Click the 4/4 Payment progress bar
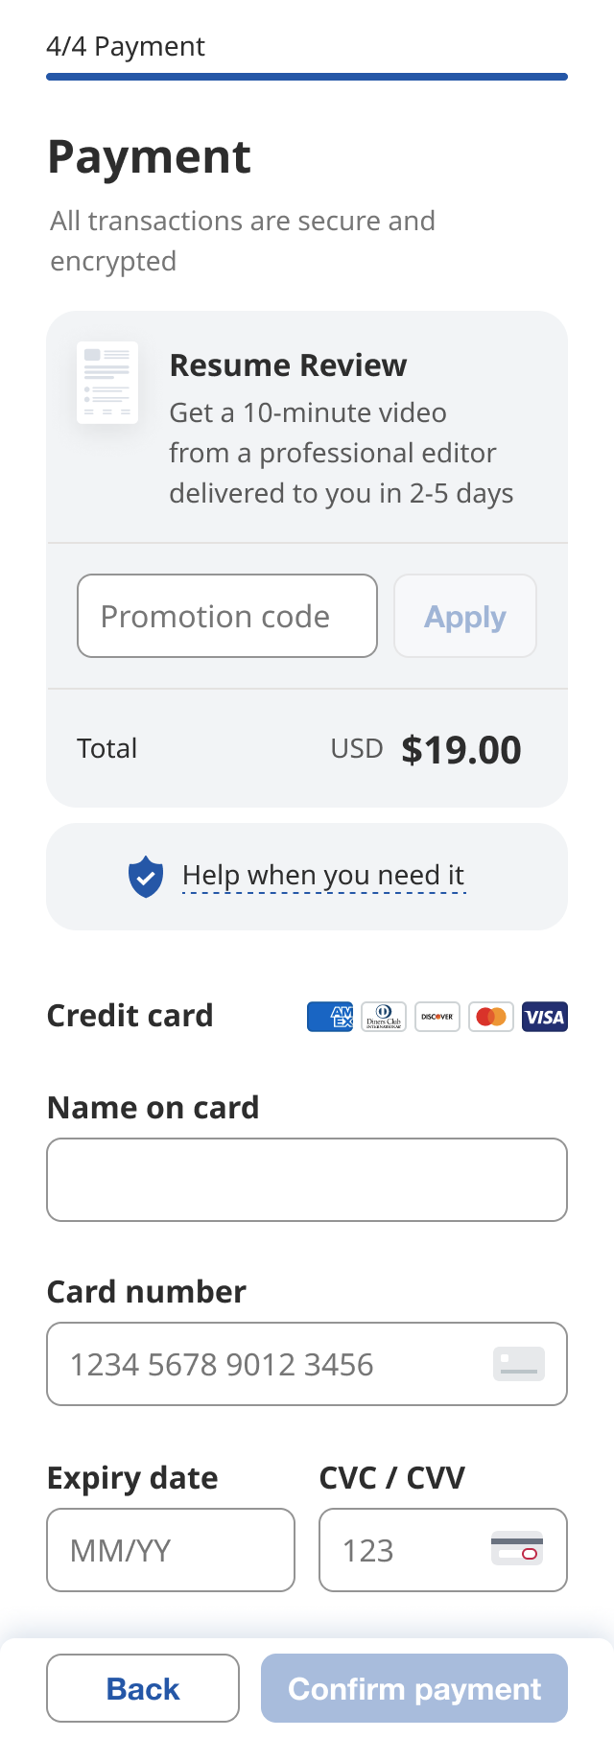Image resolution: width=614 pixels, height=1738 pixels. pos(307,77)
